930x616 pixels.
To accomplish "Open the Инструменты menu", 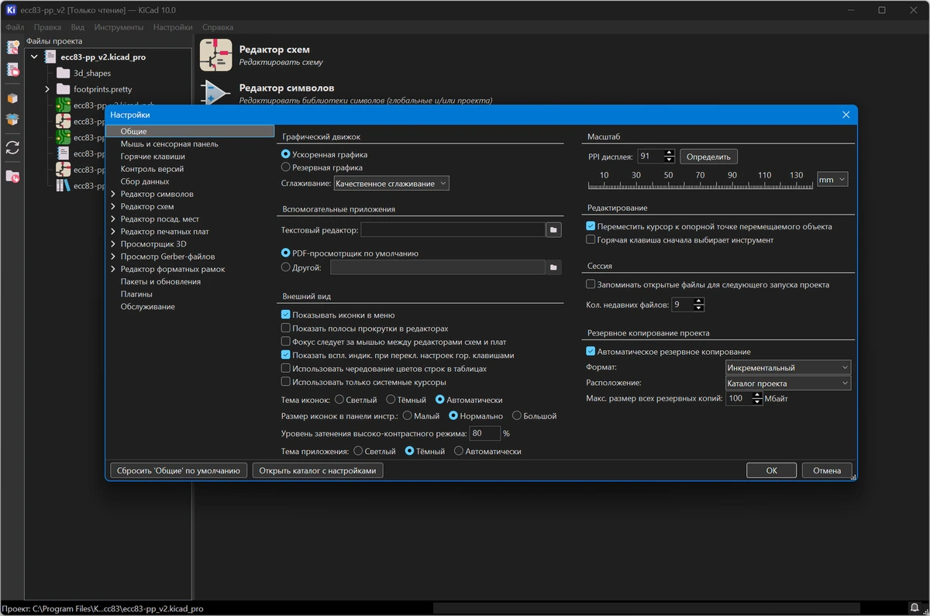I will tap(119, 27).
